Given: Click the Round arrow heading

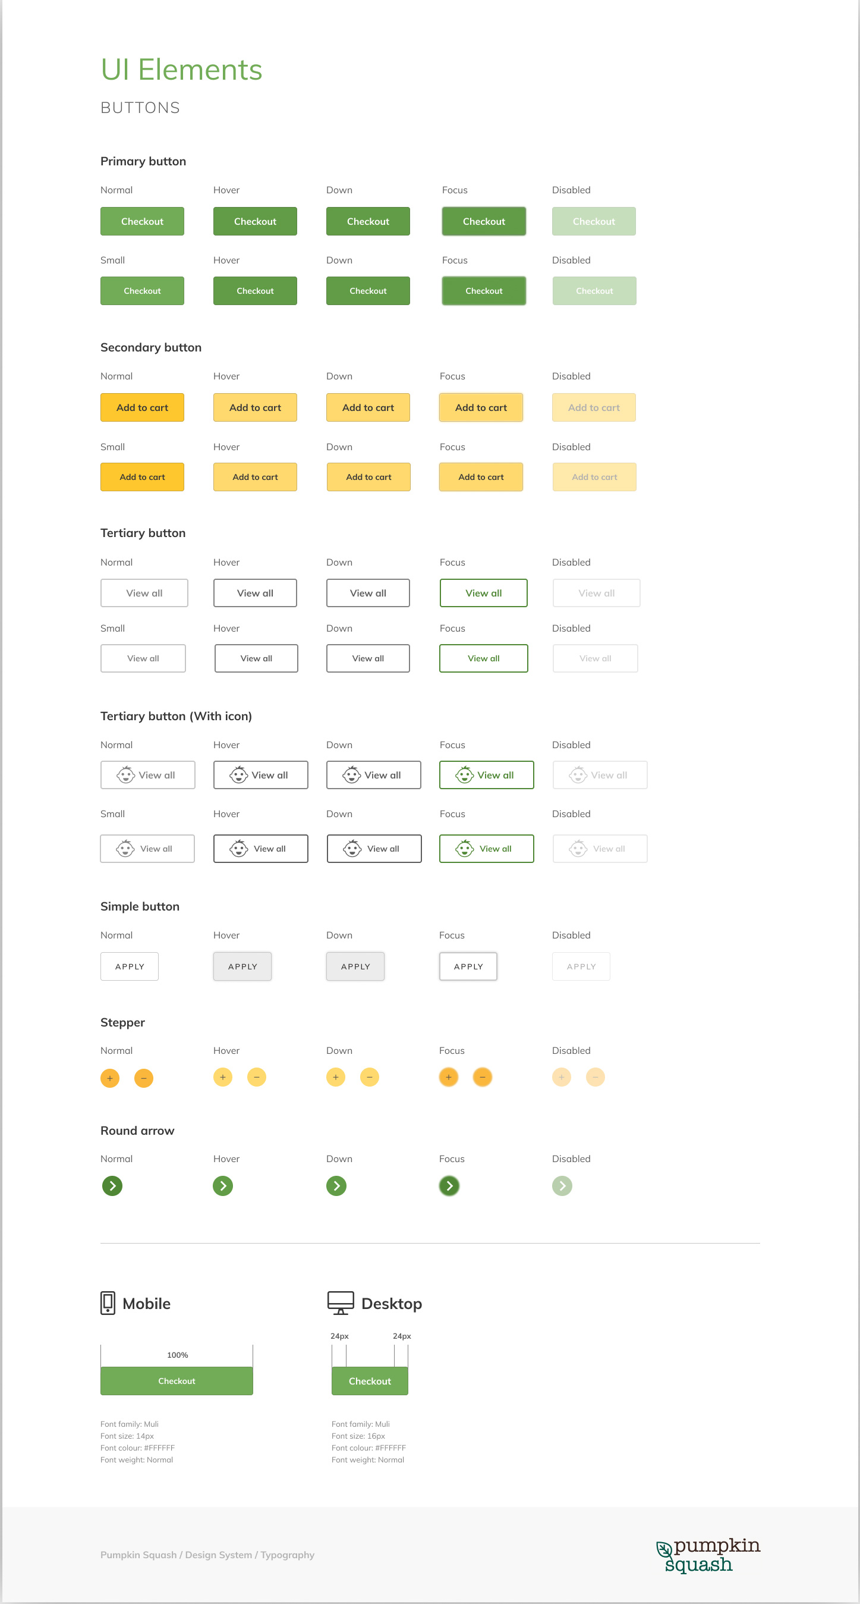Looking at the screenshot, I should (x=137, y=1131).
